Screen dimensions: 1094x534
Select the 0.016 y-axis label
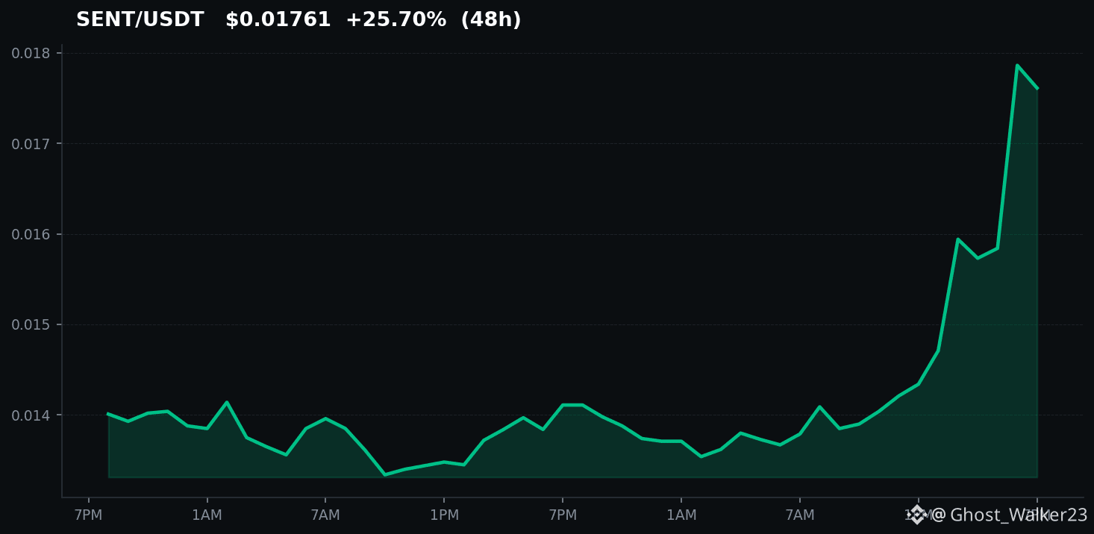point(31,234)
